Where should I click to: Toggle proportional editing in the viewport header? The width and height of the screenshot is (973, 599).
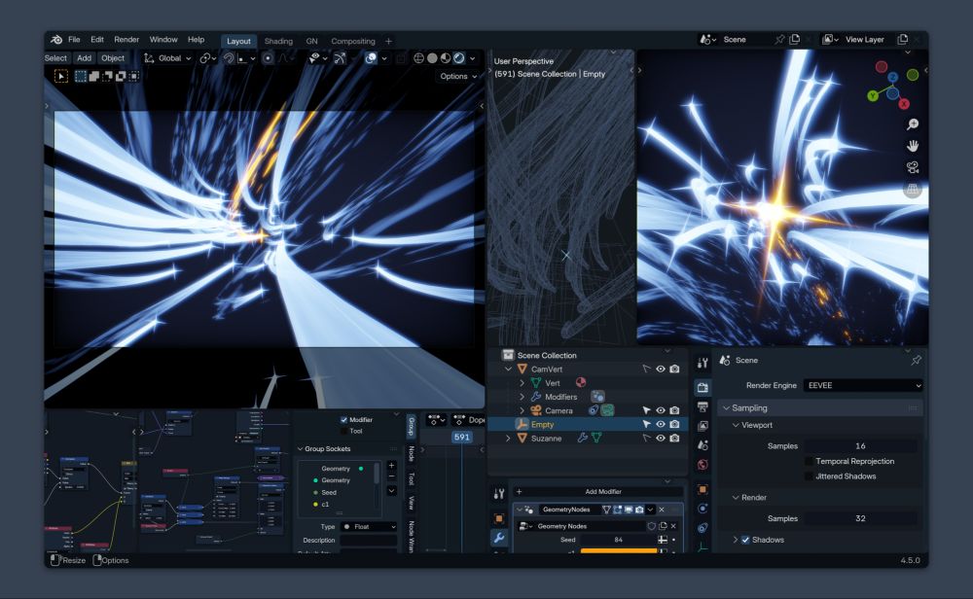pos(268,58)
